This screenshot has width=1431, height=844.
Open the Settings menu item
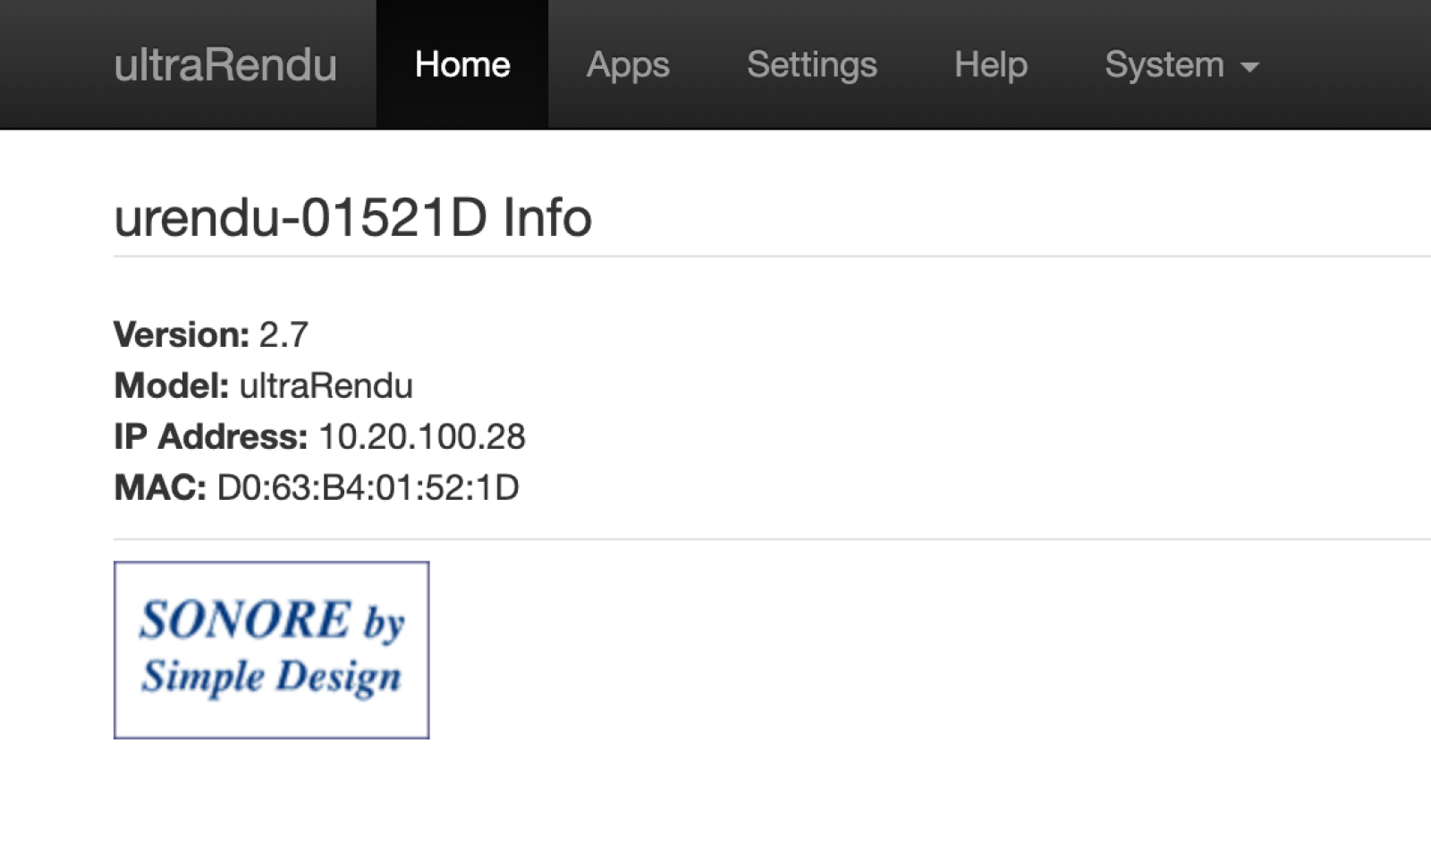coord(812,64)
